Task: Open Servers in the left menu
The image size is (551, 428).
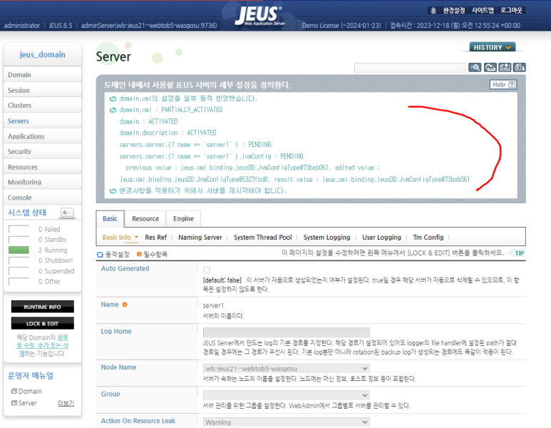Action: [43, 121]
